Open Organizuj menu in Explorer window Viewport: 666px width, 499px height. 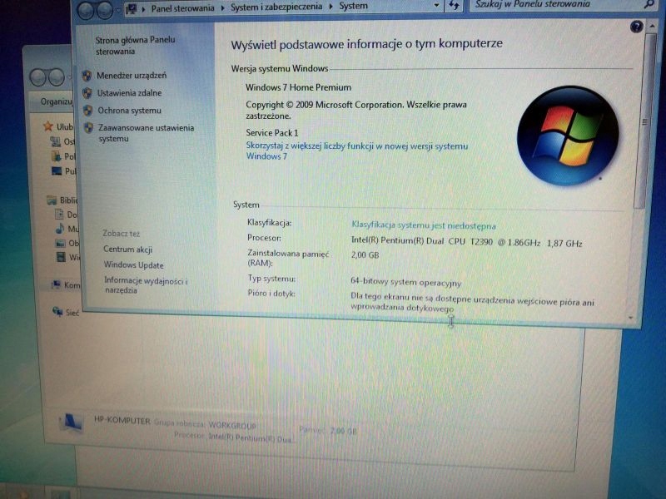click(57, 101)
